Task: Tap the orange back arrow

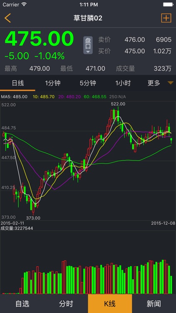Action: point(8,18)
